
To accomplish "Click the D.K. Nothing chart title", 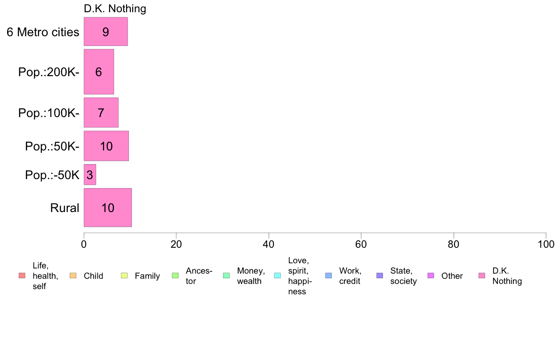I will [x=115, y=8].
